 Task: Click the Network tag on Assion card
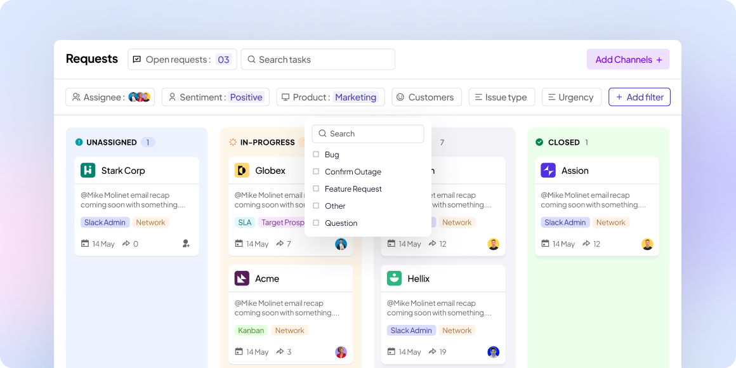[610, 223]
